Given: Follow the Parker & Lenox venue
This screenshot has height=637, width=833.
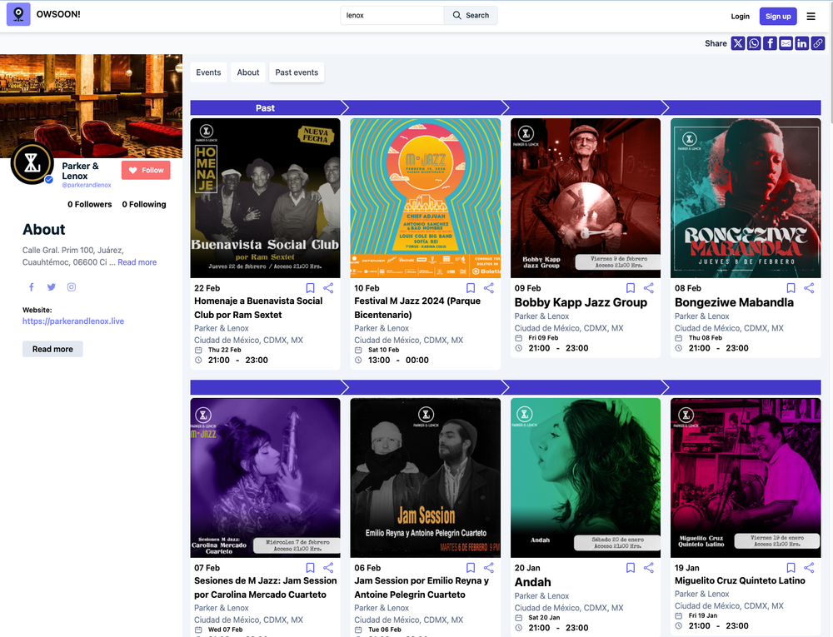Looking at the screenshot, I should (x=146, y=169).
